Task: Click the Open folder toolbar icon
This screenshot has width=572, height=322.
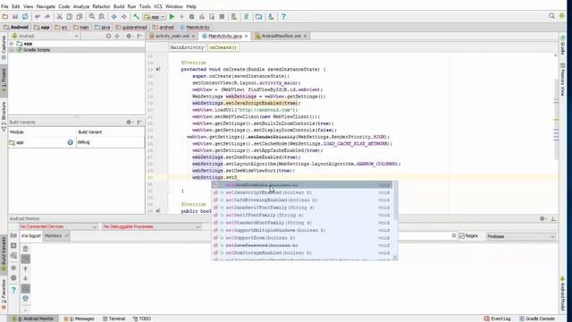Action: [5, 17]
